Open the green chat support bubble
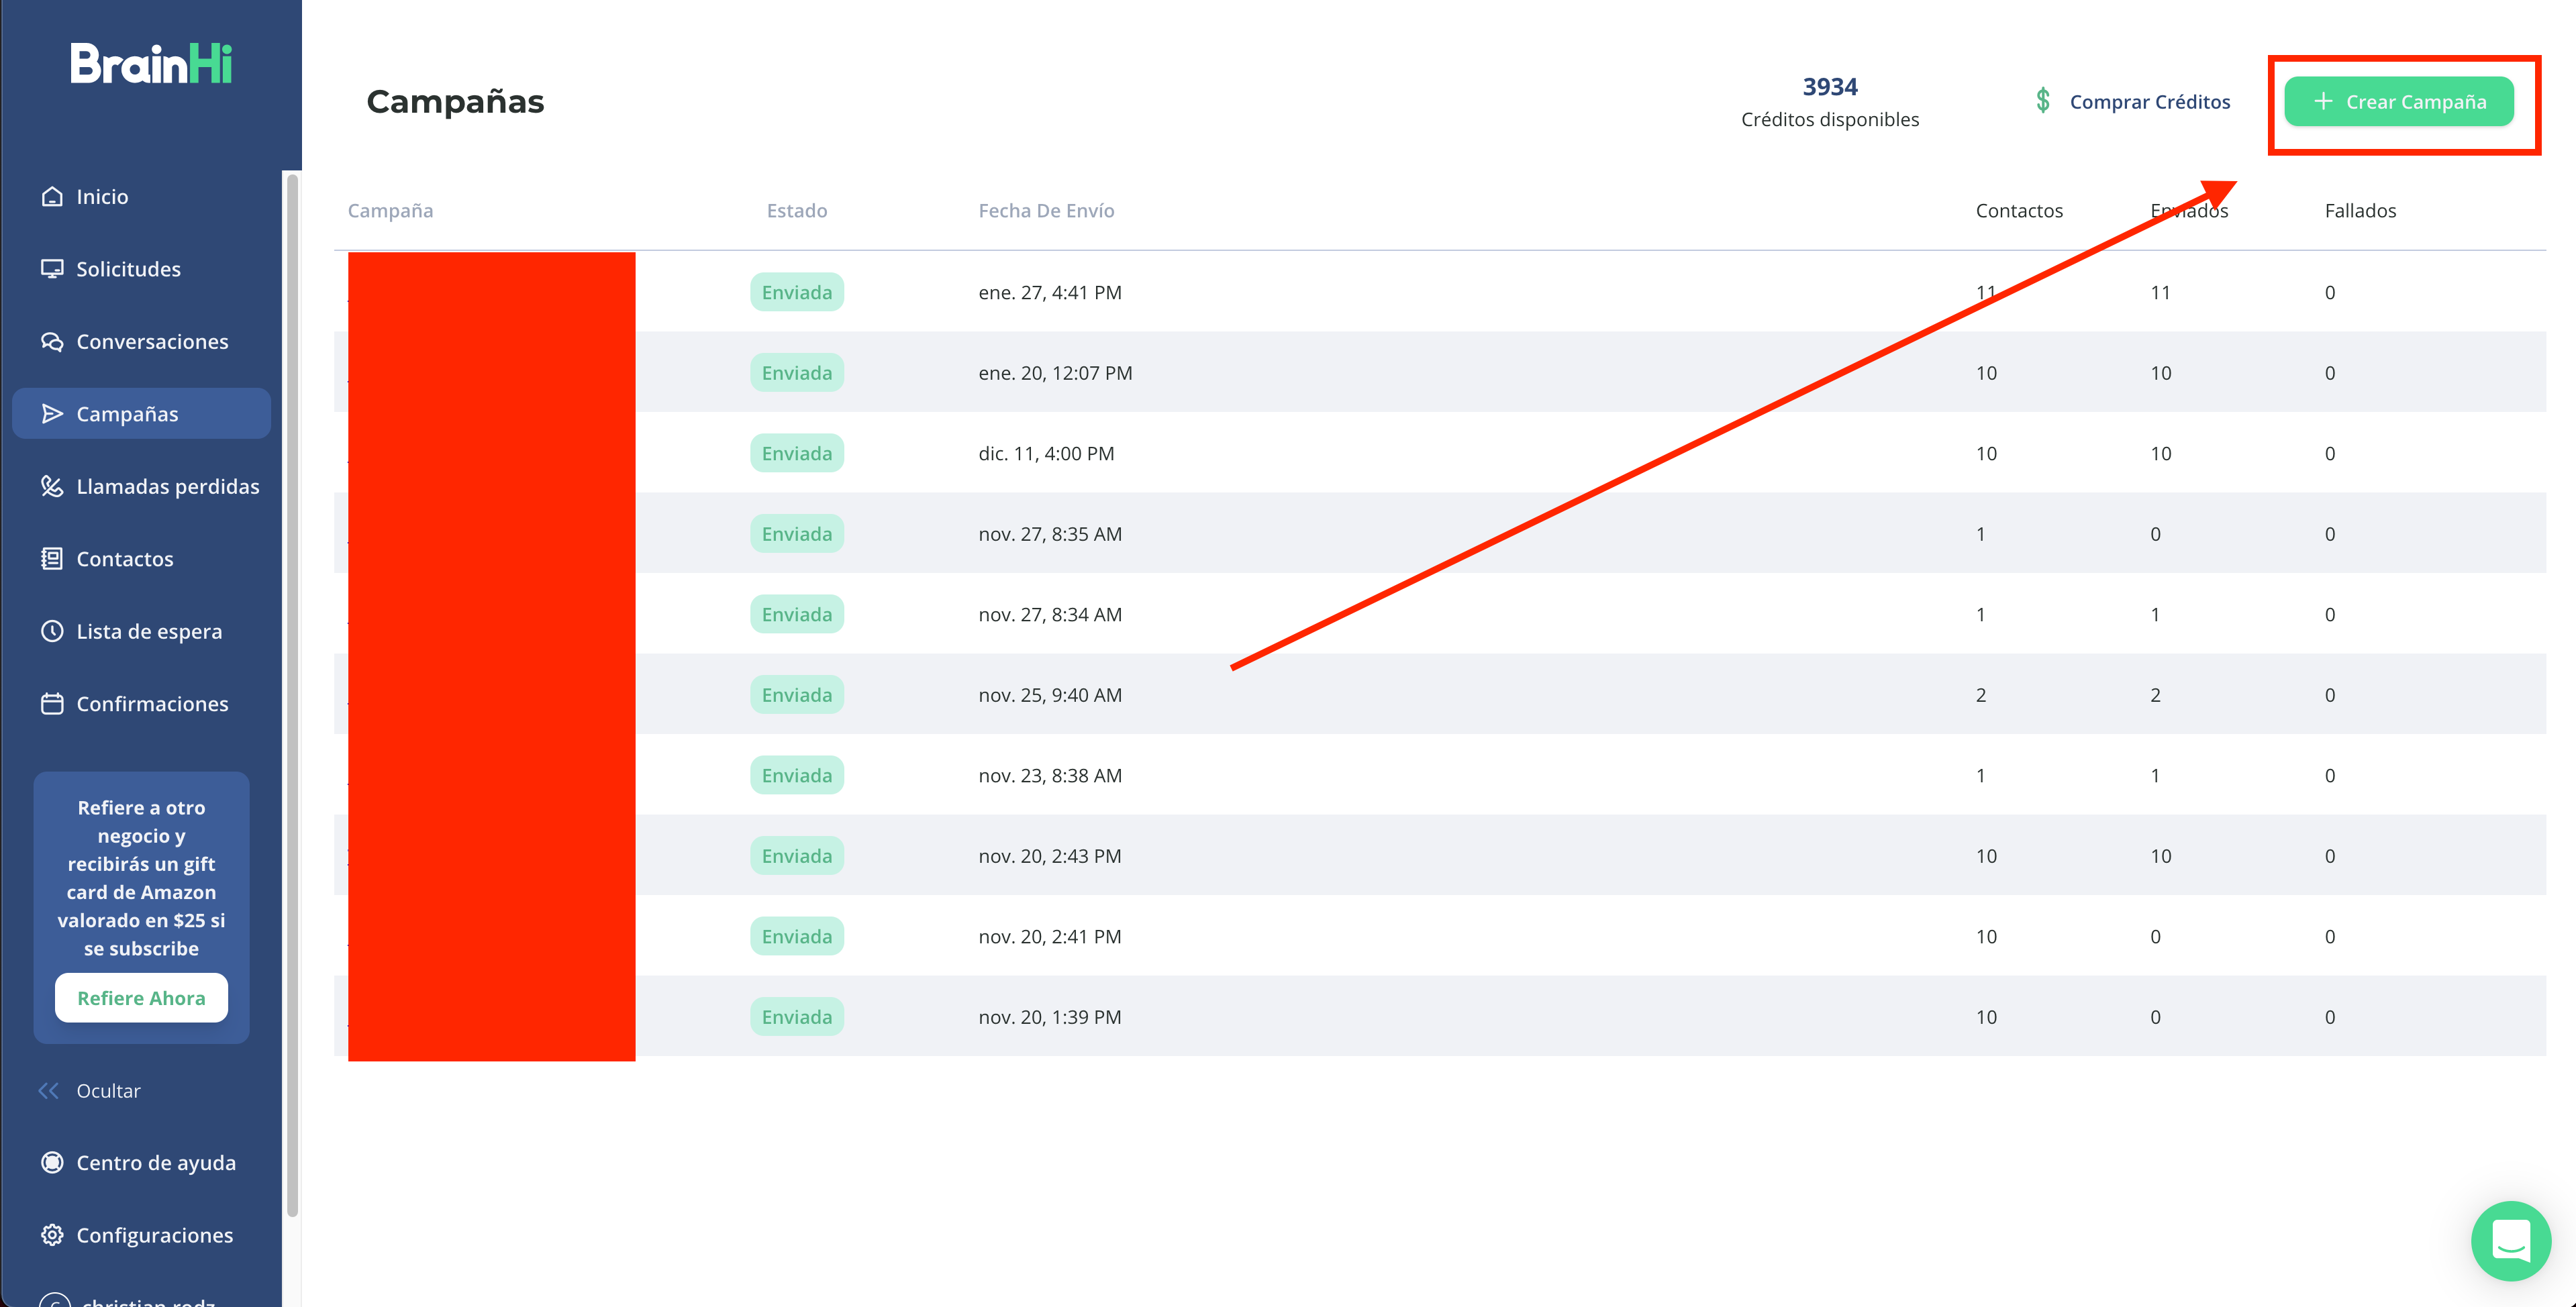This screenshot has height=1307, width=2576. (2510, 1241)
